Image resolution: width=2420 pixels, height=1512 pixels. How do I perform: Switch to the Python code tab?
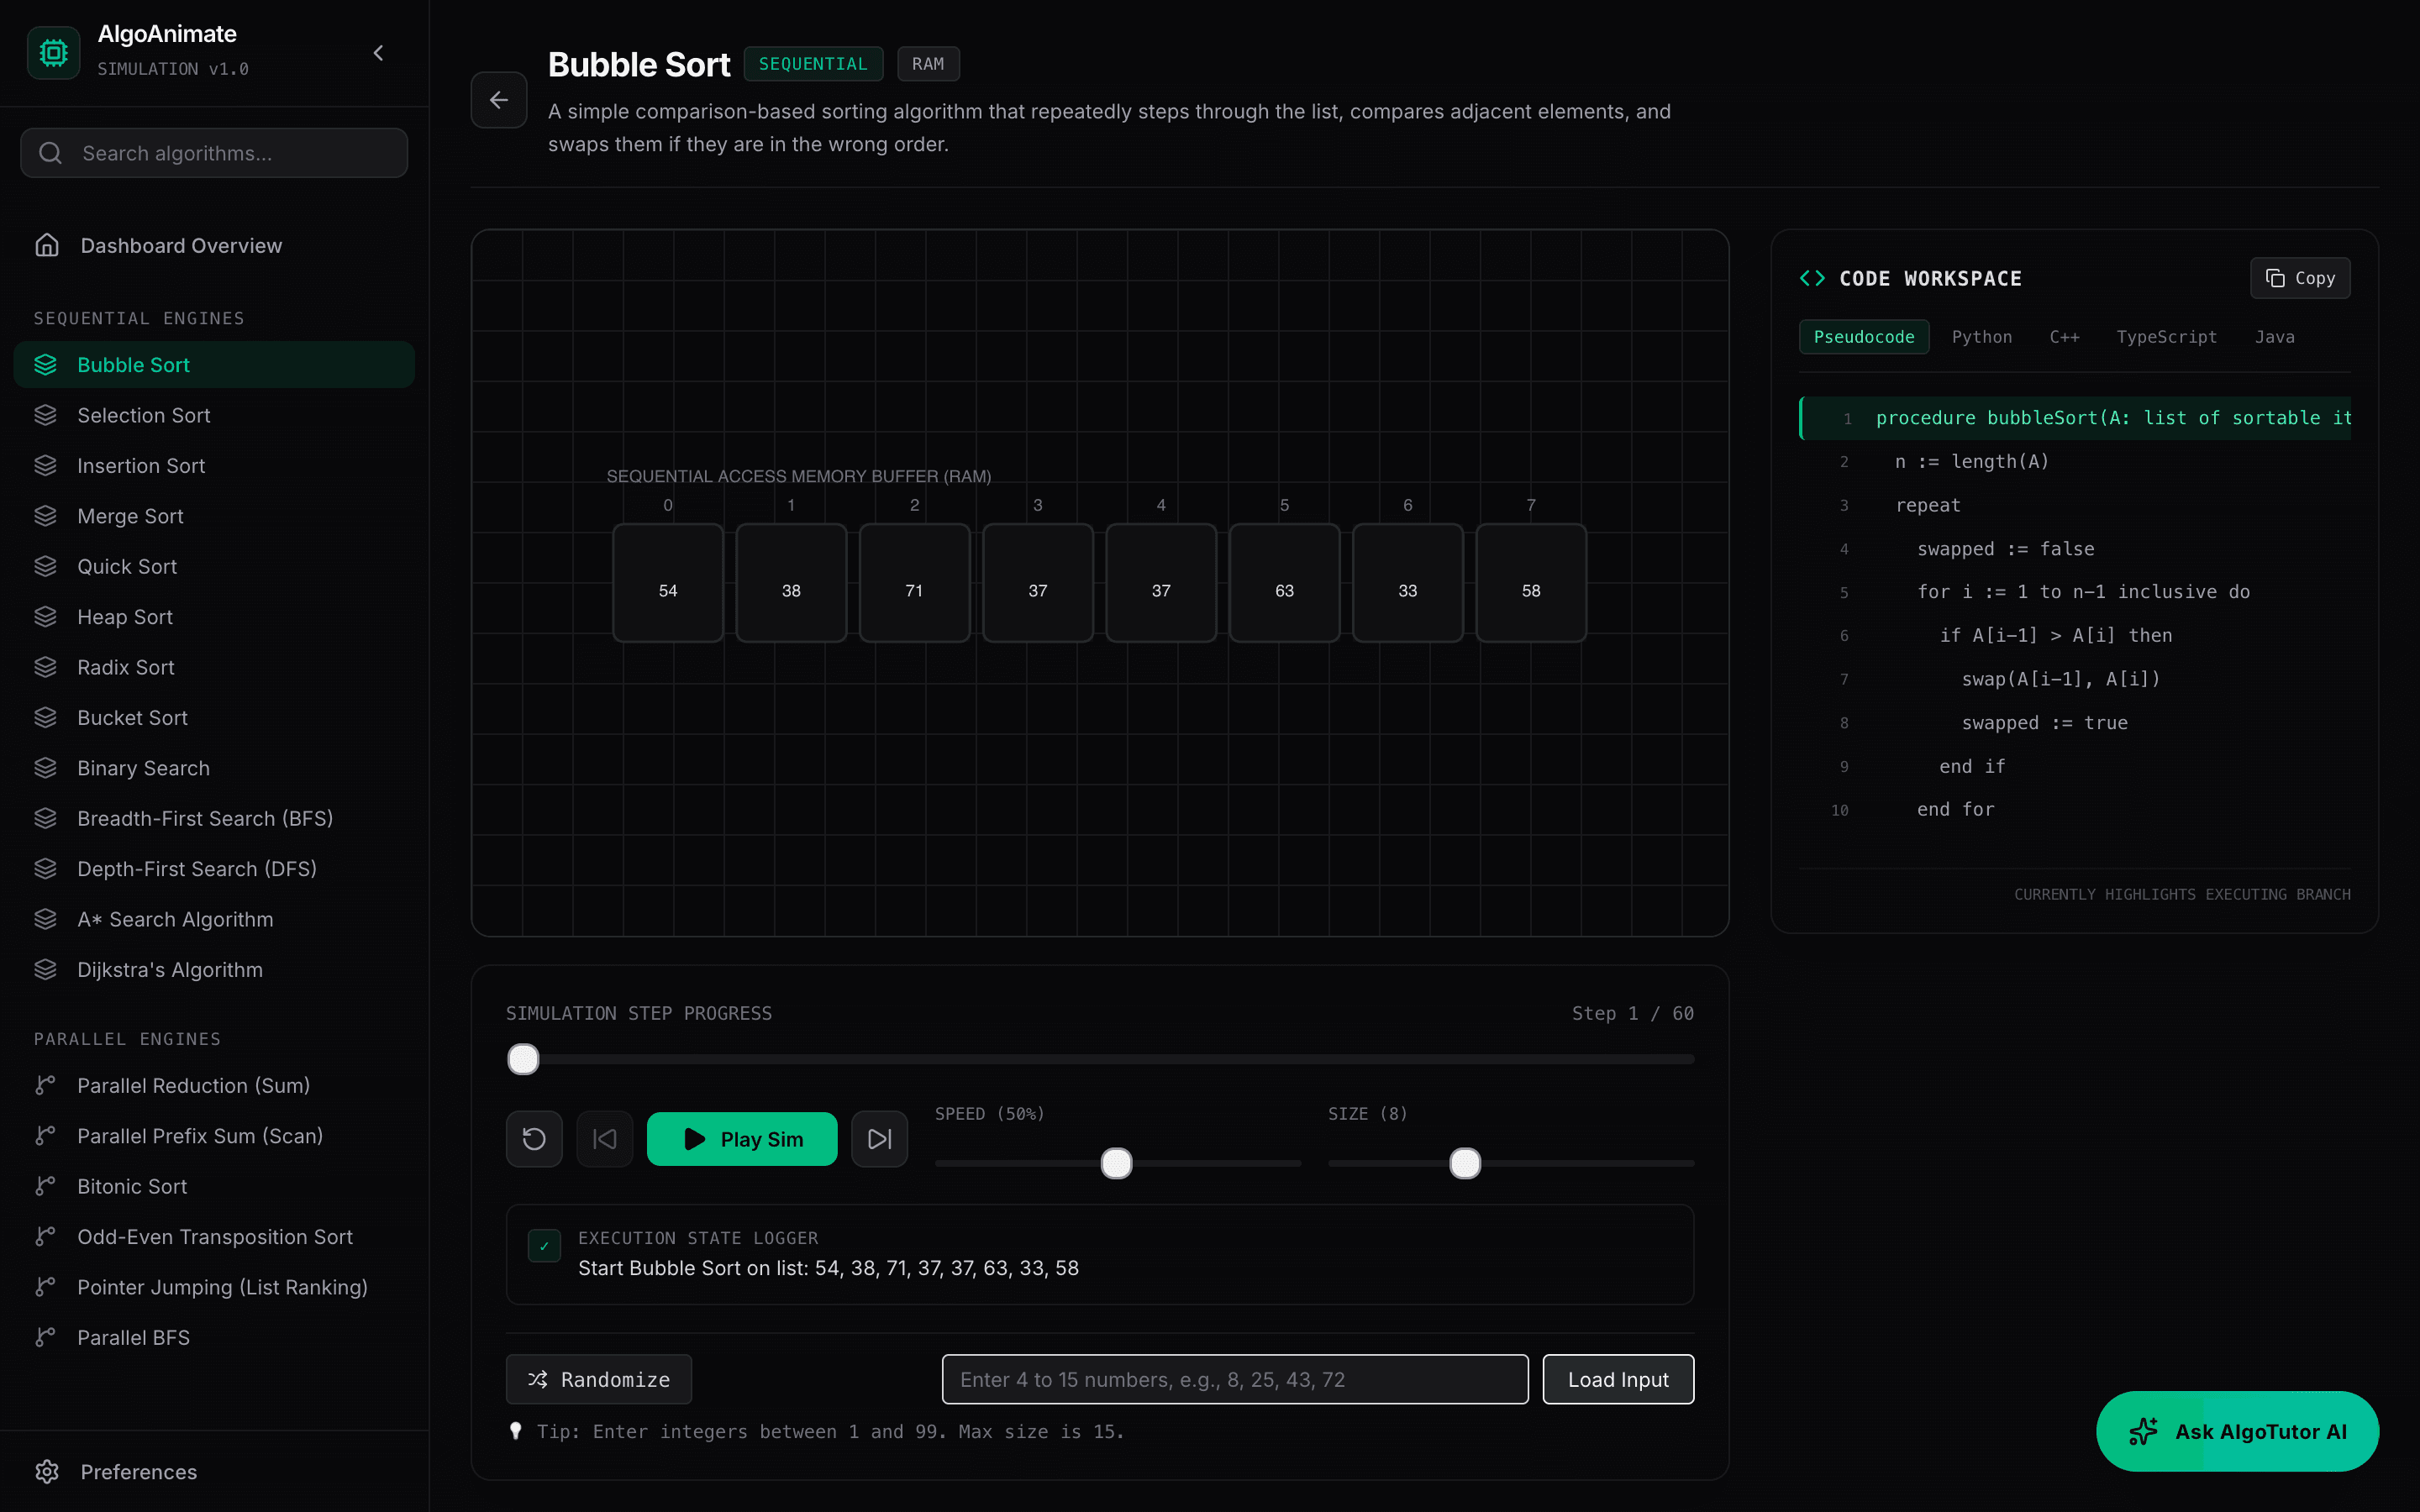pos(1981,337)
